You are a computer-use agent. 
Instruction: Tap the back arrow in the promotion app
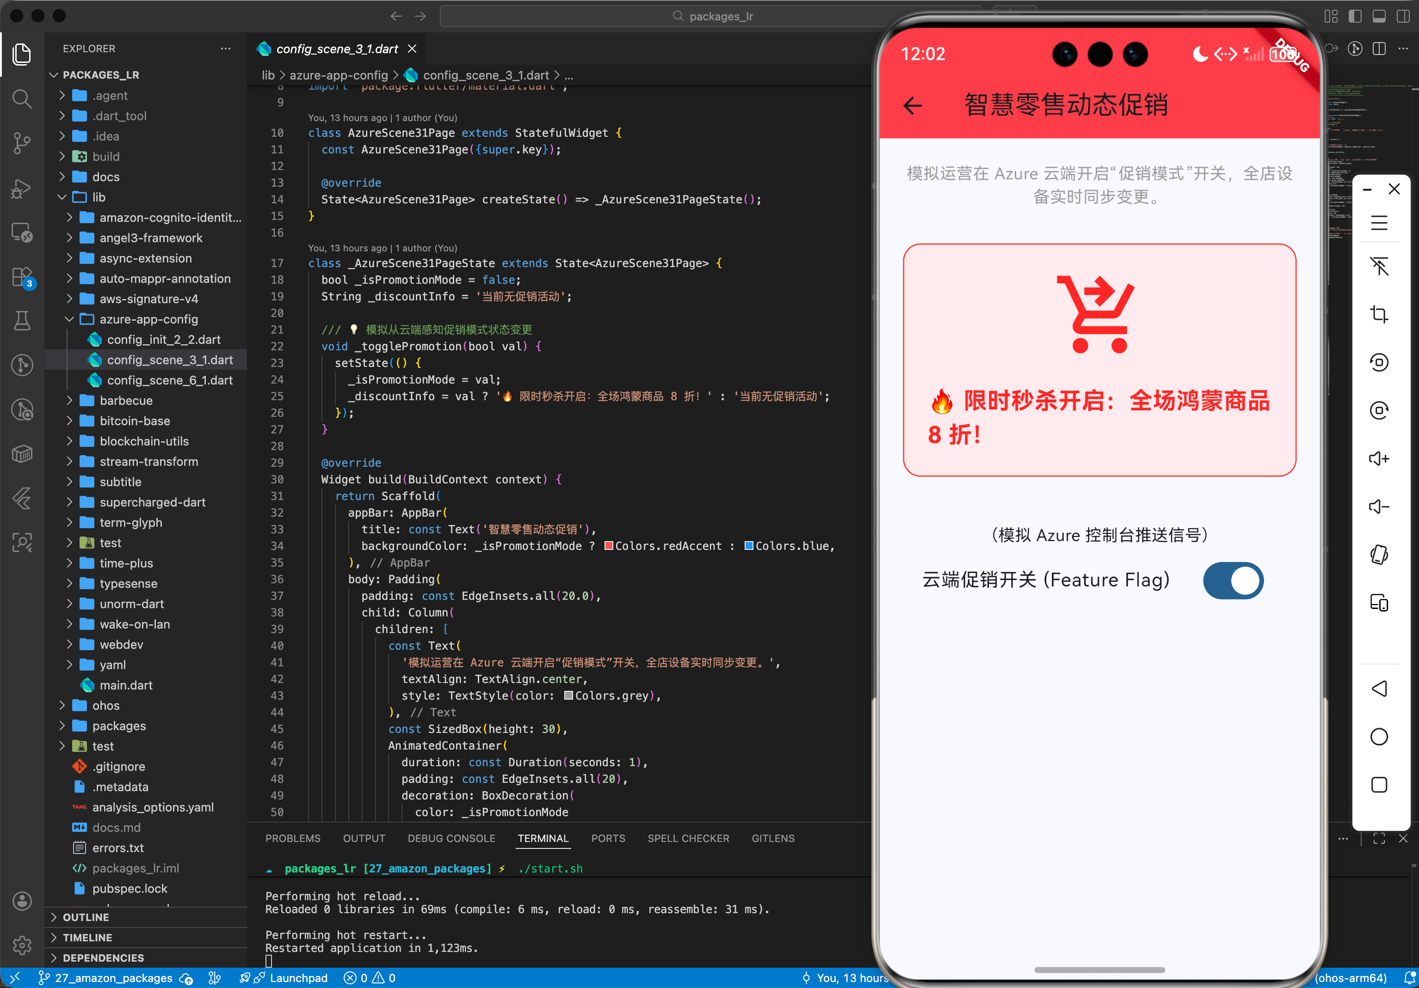913,105
